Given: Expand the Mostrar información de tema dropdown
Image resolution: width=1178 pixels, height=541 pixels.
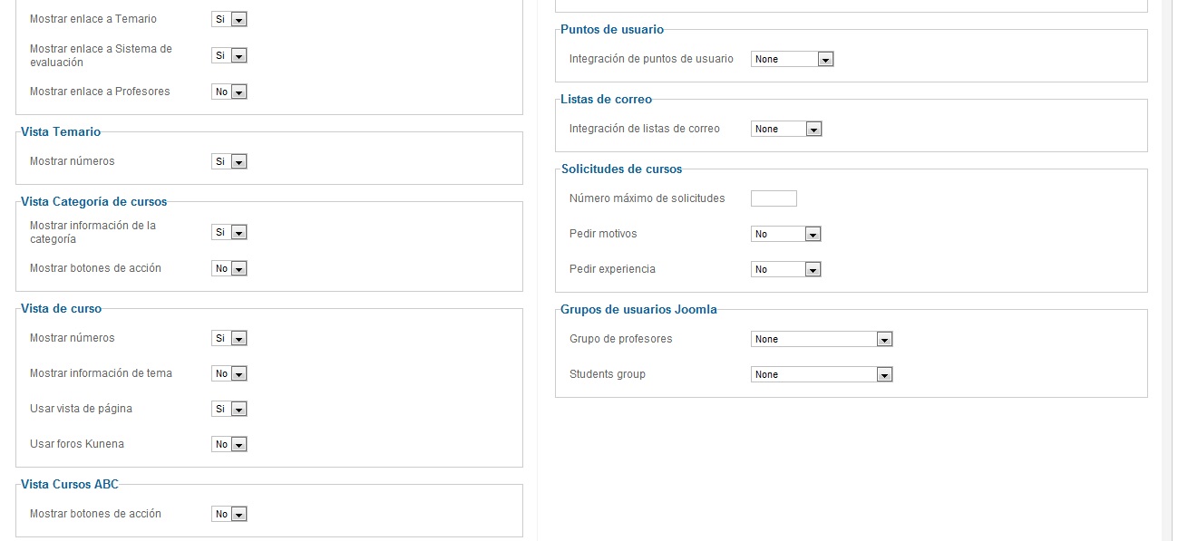Looking at the screenshot, I should pos(229,373).
